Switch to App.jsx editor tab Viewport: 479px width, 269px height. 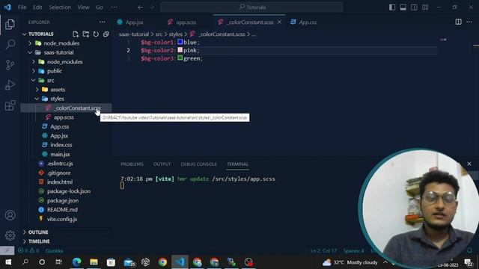click(135, 22)
